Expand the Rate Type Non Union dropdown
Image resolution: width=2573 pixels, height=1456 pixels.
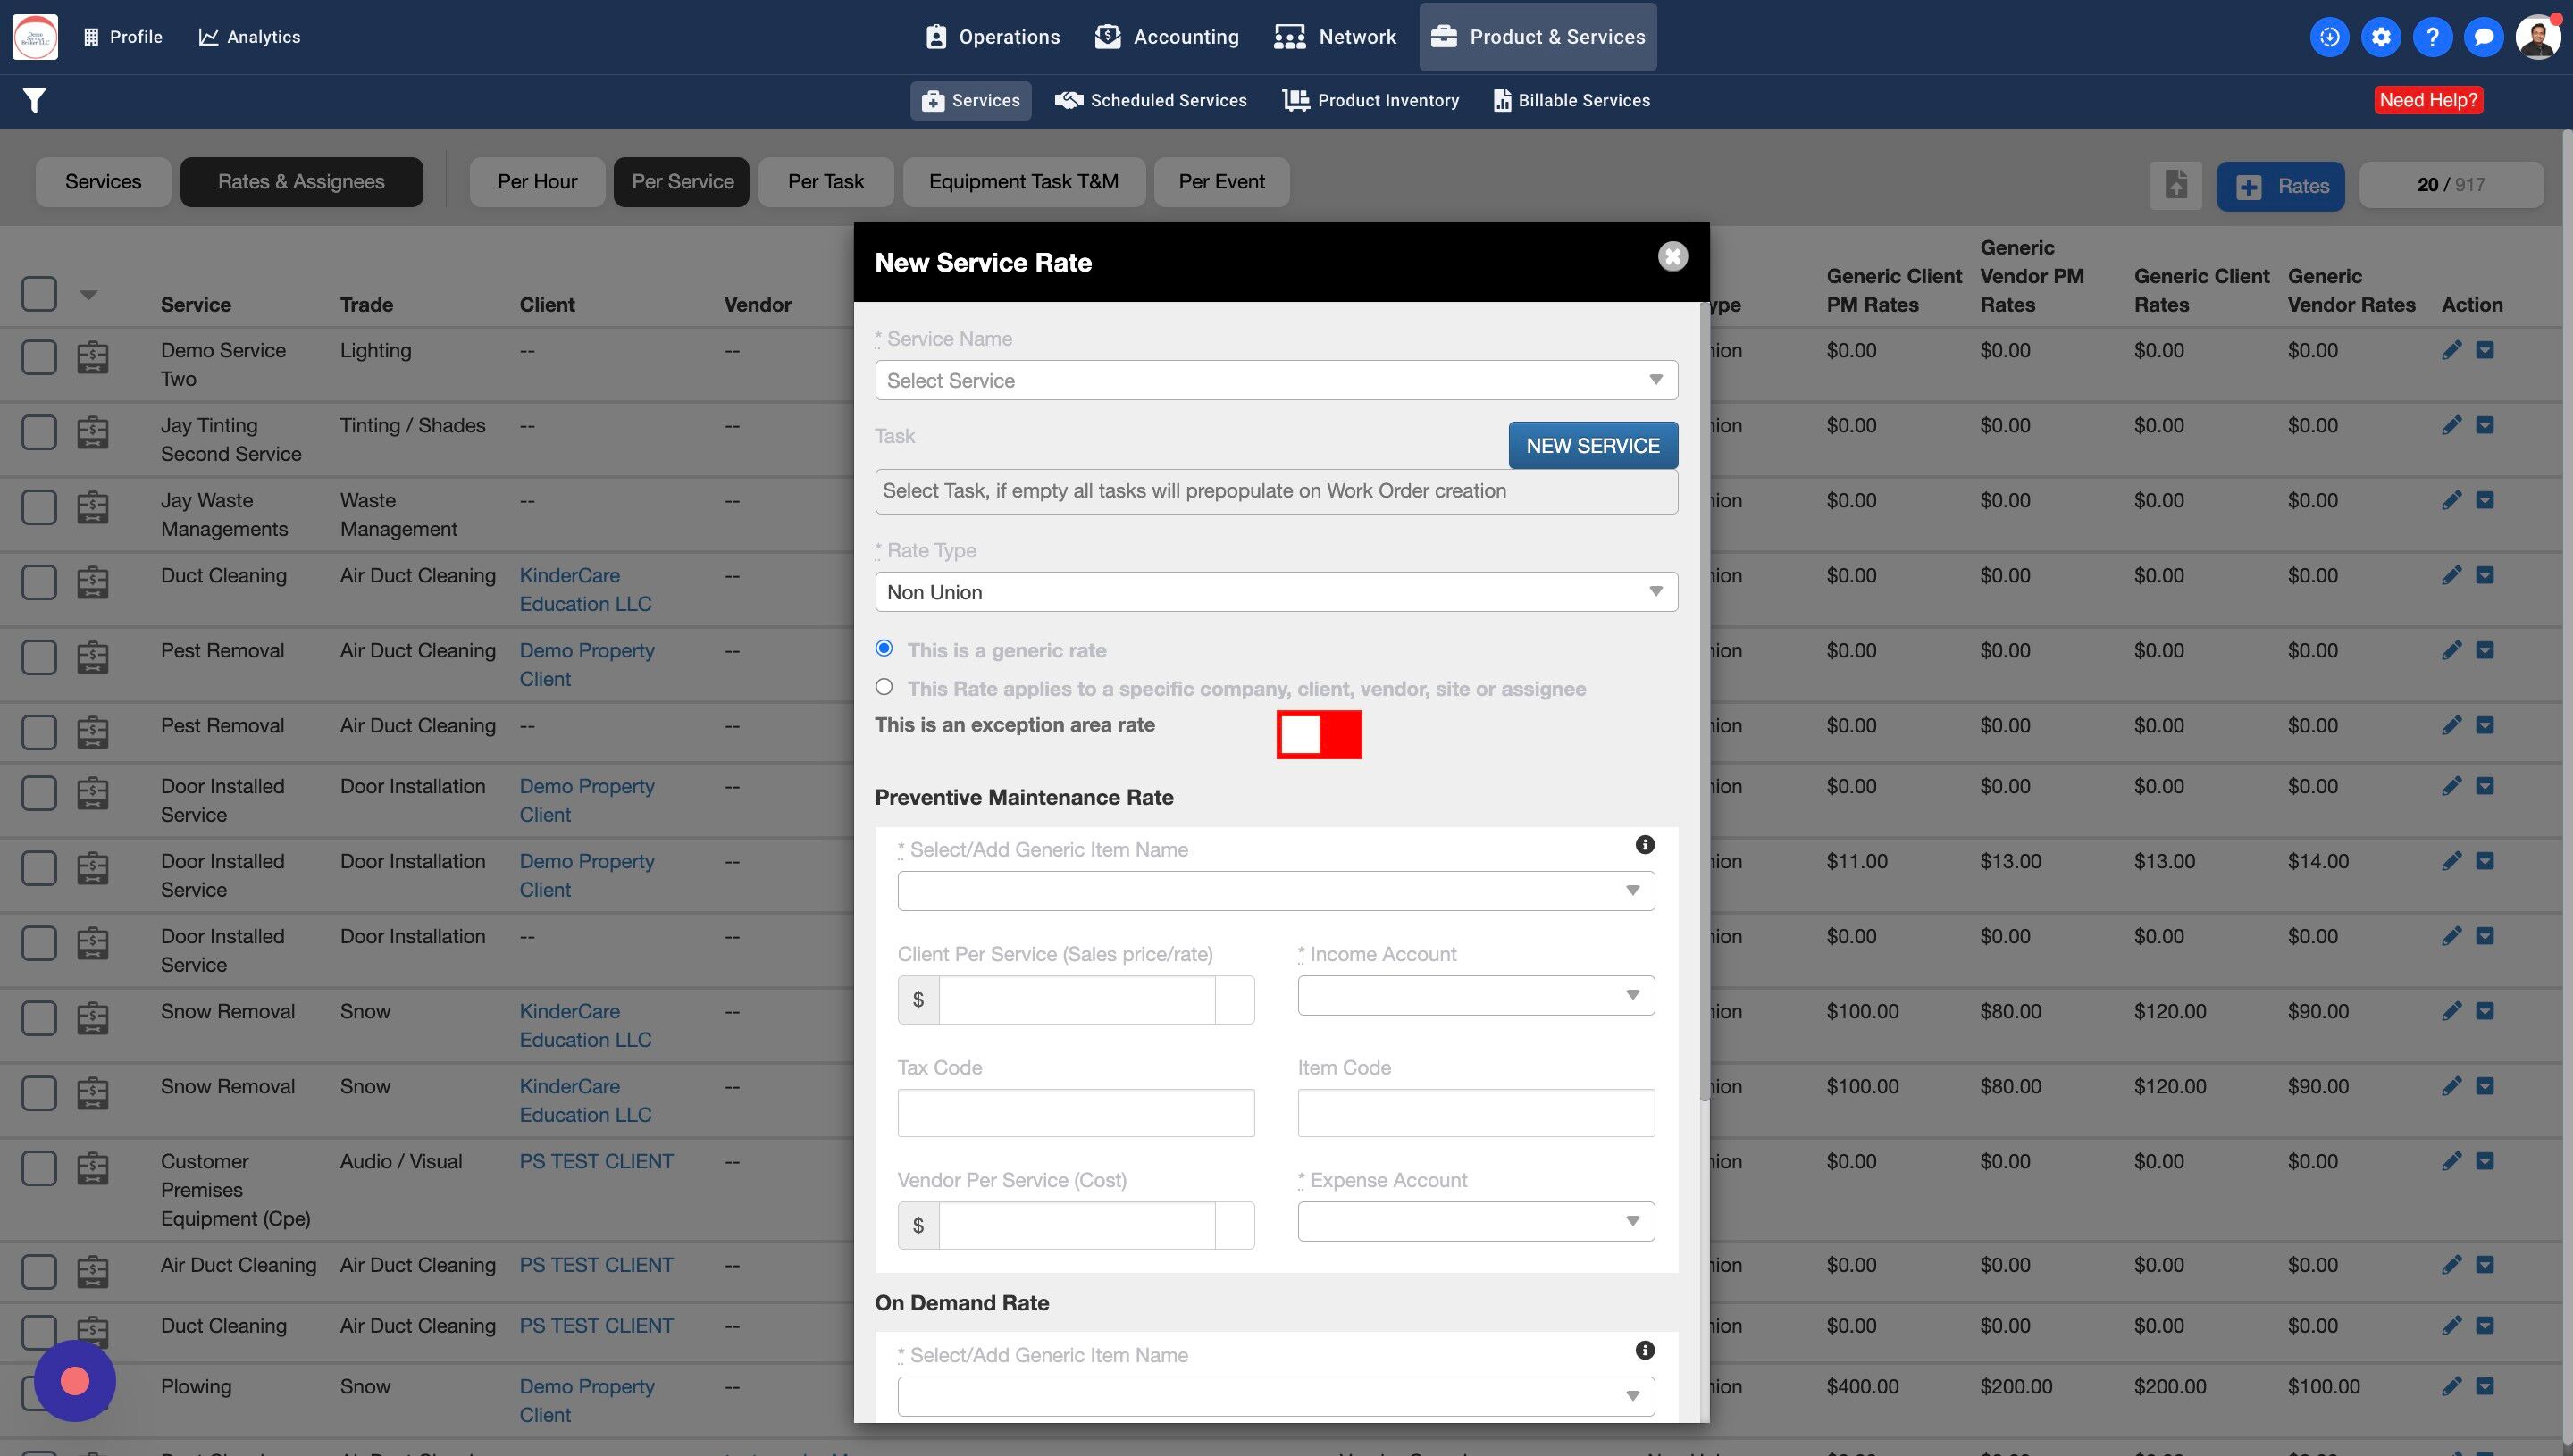click(x=1275, y=592)
